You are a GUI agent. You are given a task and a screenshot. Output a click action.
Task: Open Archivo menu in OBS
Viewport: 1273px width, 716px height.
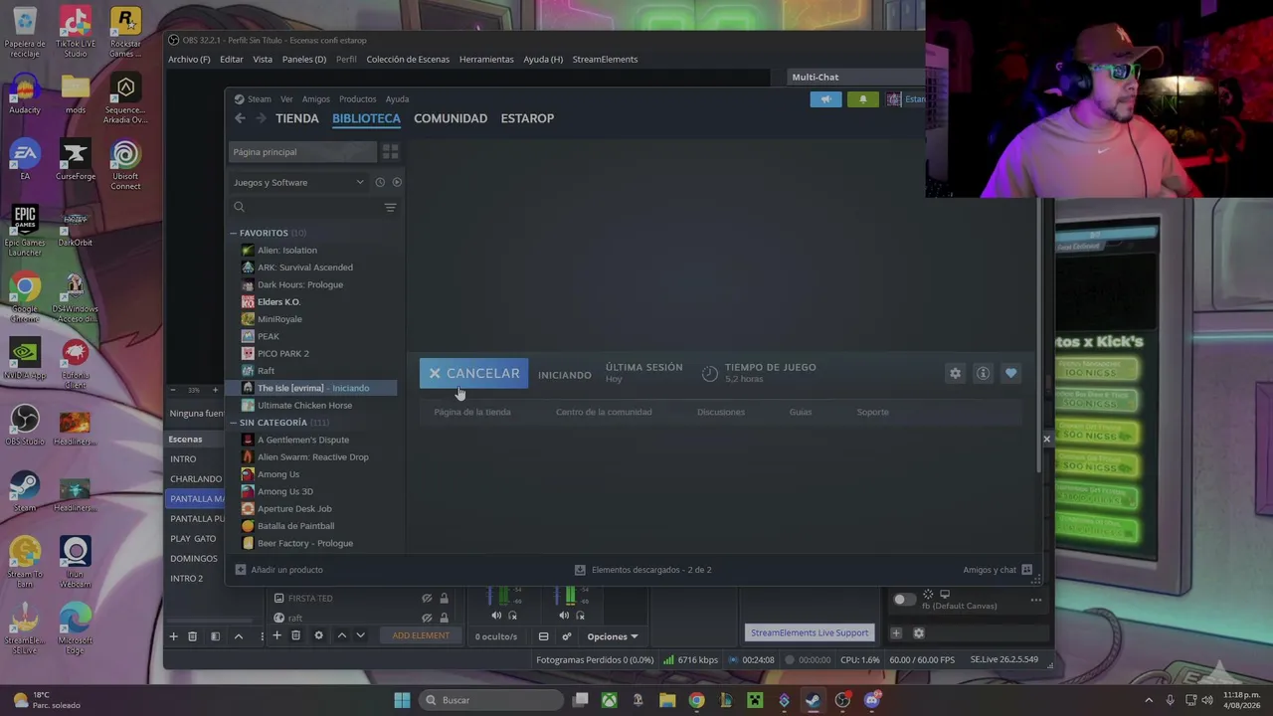pyautogui.click(x=189, y=60)
